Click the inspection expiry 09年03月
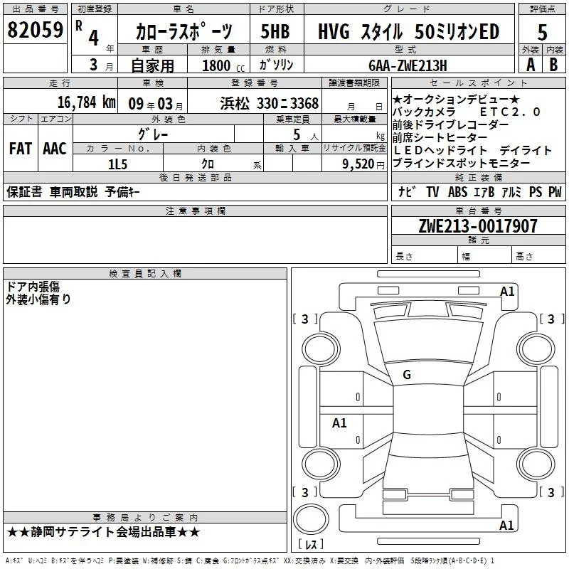 [156, 104]
